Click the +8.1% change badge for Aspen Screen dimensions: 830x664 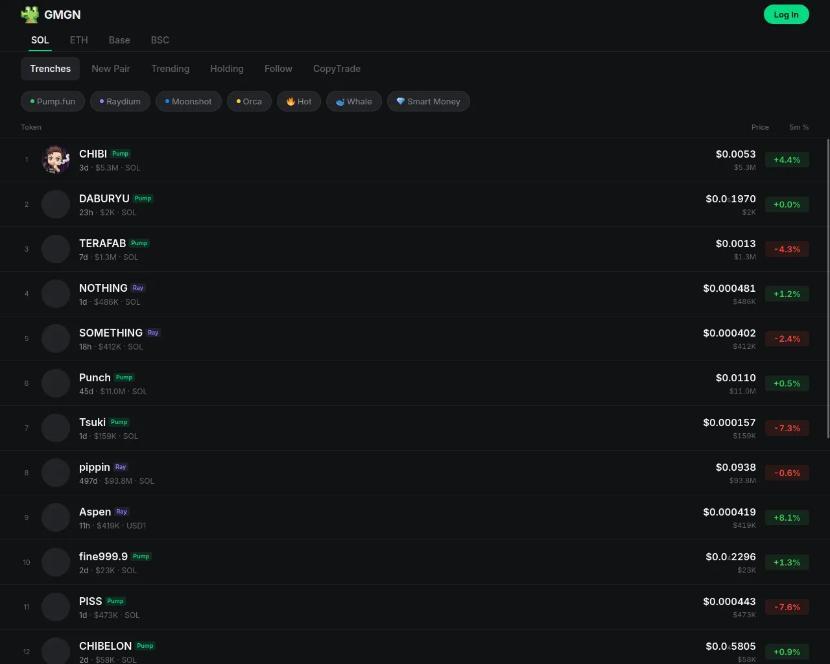pos(787,517)
